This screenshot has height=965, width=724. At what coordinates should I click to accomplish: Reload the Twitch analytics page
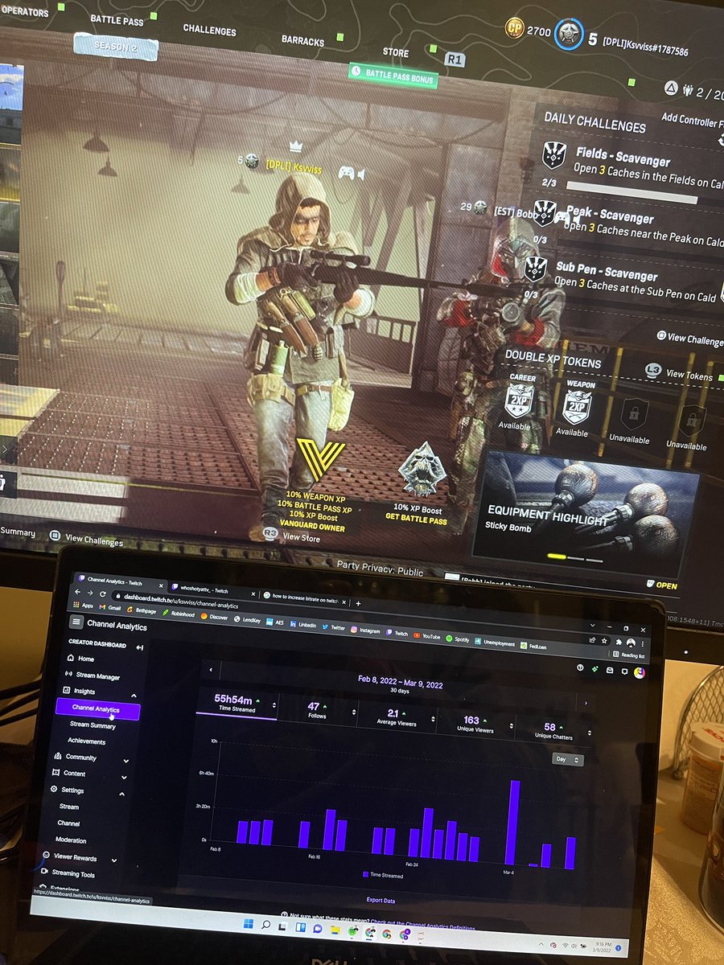pos(103,595)
